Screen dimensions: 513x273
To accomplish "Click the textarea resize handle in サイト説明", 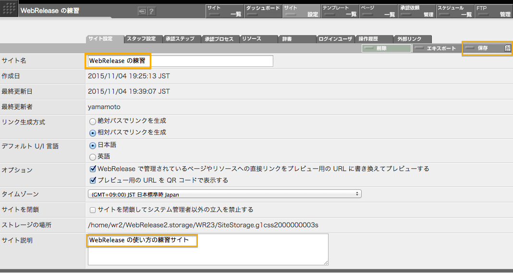I will coord(326,262).
